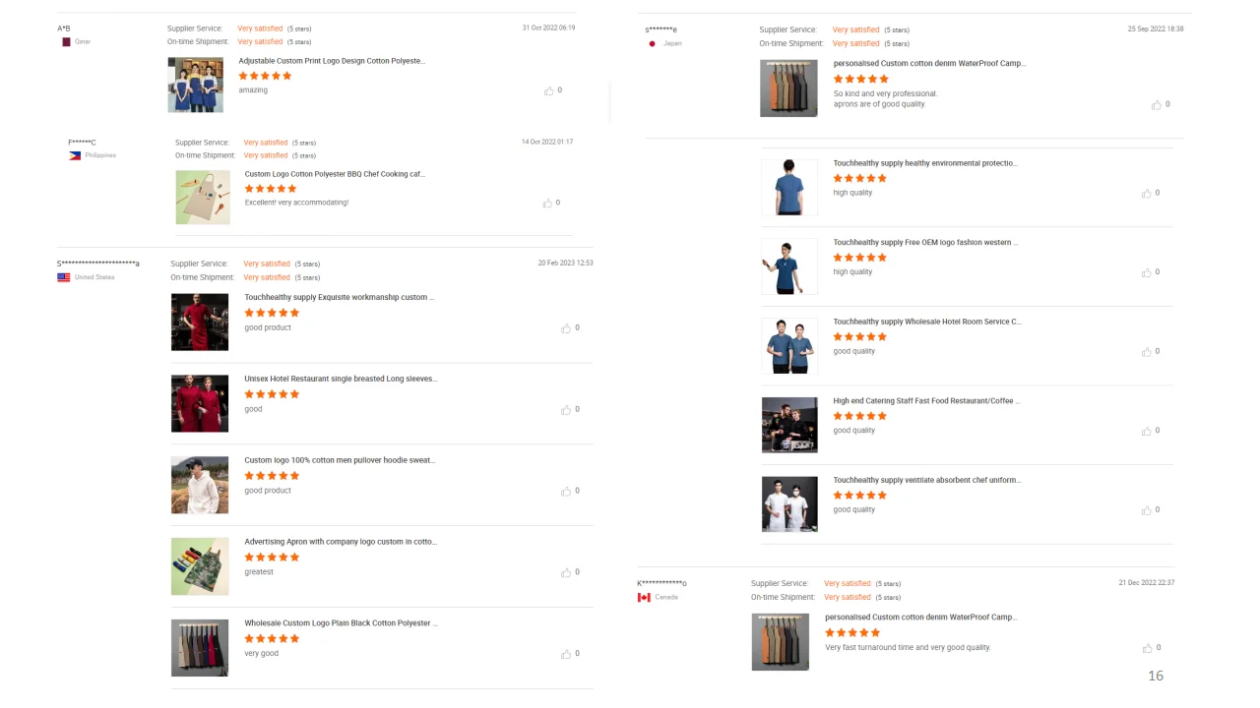The height and width of the screenshot is (708, 1260).
Task: Click the United States flag icon
Action: [64, 277]
